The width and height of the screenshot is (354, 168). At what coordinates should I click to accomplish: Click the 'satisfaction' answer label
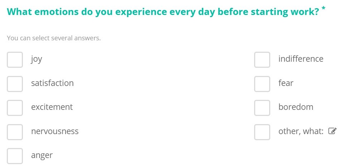point(52,83)
